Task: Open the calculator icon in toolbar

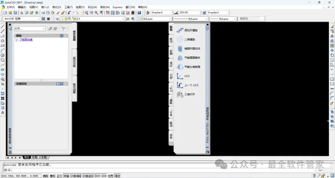Action: [x=133, y=13]
